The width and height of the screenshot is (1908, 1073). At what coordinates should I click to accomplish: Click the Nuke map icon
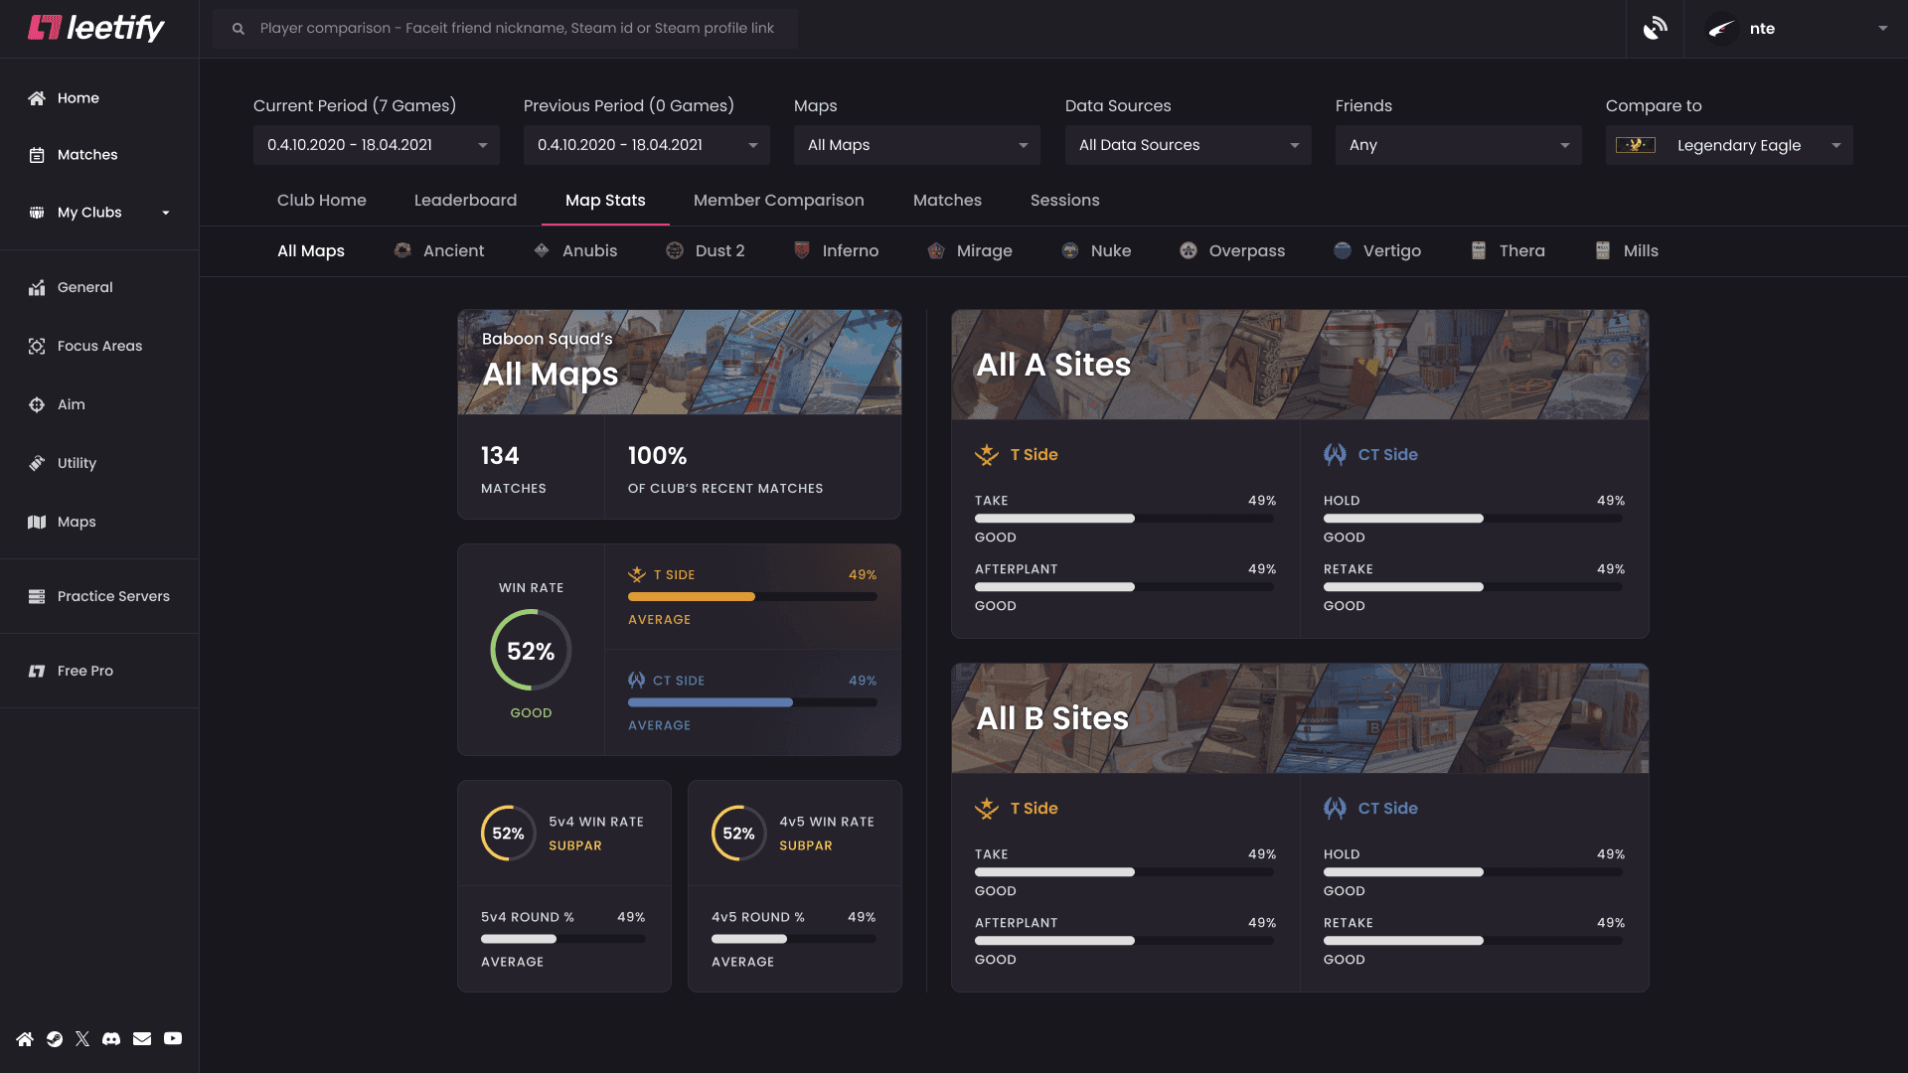(x=1070, y=250)
